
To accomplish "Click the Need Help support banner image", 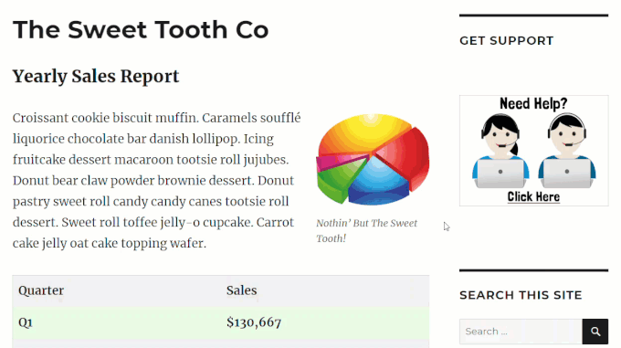I will [534, 151].
